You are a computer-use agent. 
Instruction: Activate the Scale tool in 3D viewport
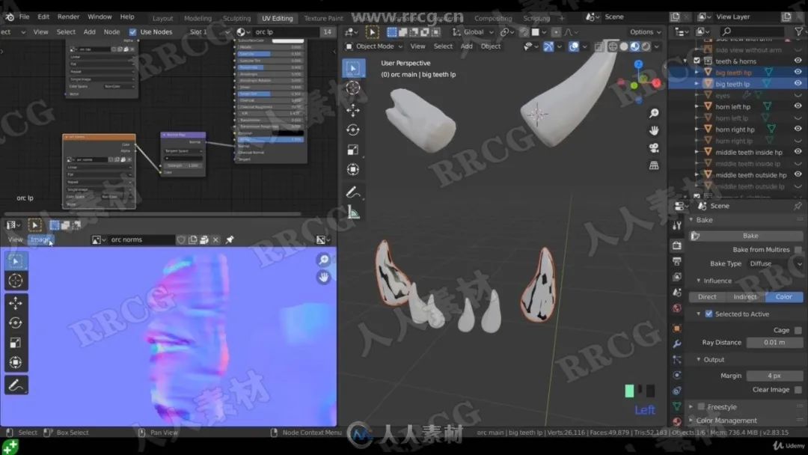353,150
